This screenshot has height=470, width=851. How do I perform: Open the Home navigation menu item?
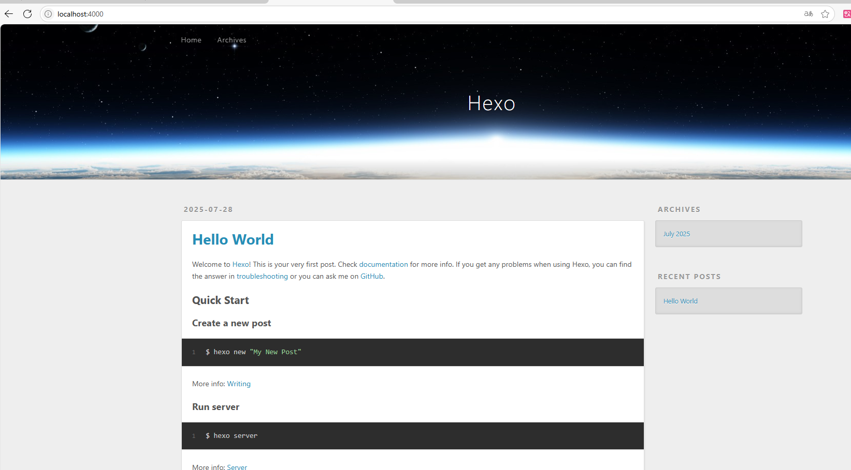[191, 40]
